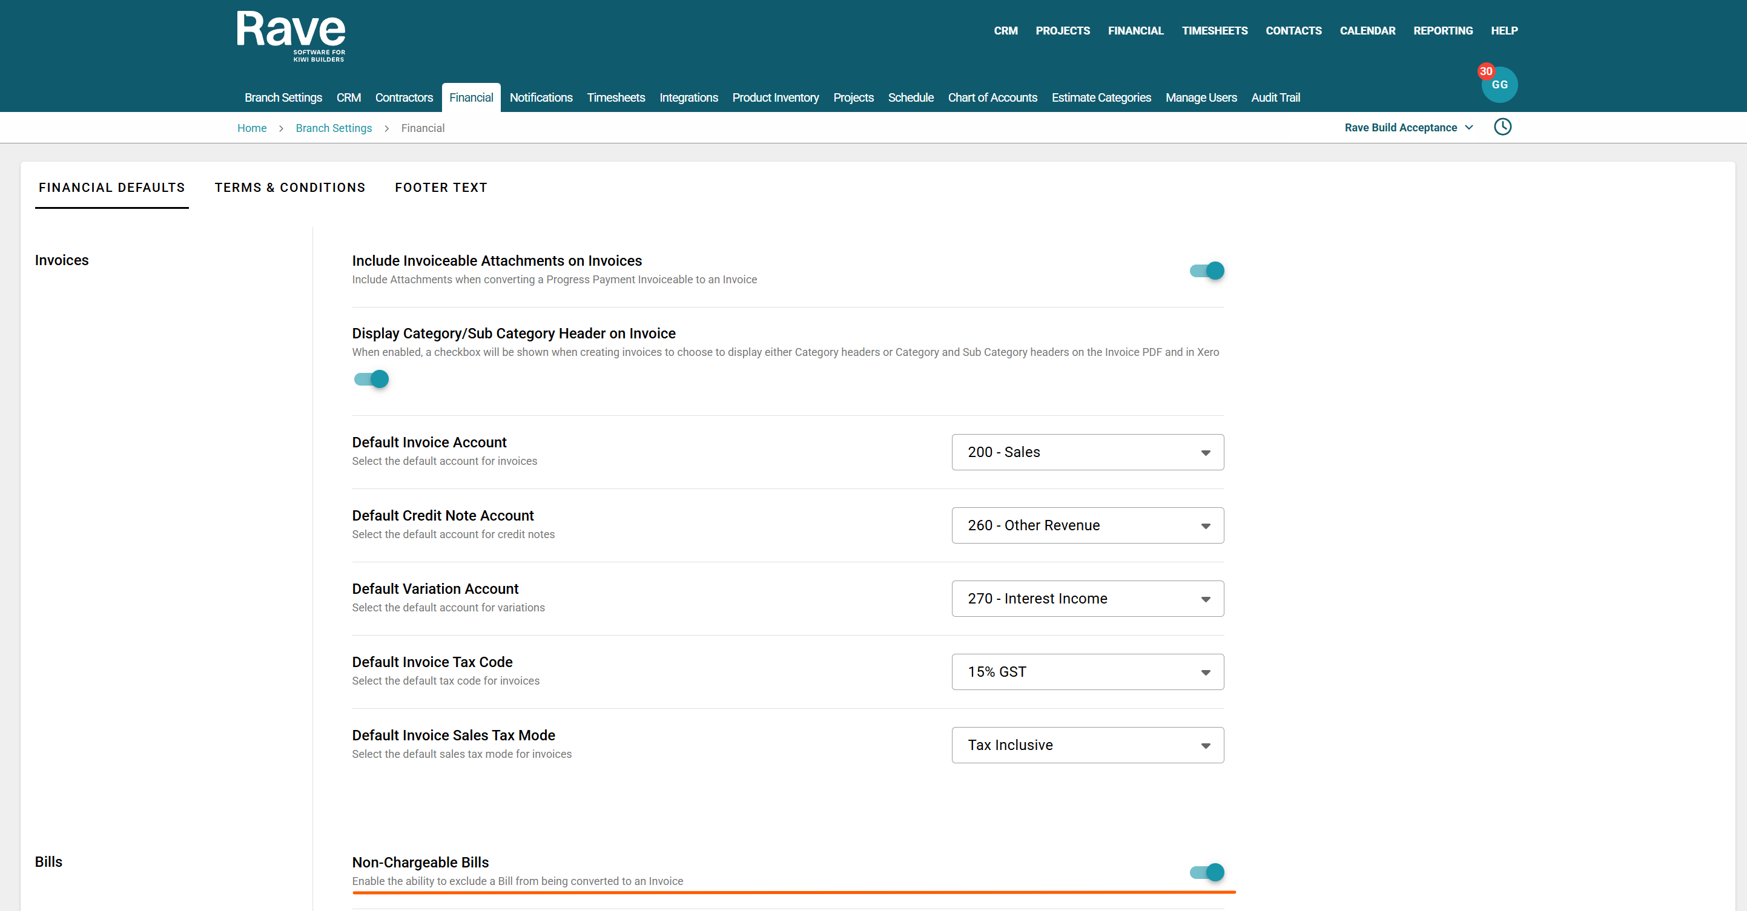Select Default Invoice Tax Code 15% GST box
The width and height of the screenshot is (1747, 911).
(1087, 672)
